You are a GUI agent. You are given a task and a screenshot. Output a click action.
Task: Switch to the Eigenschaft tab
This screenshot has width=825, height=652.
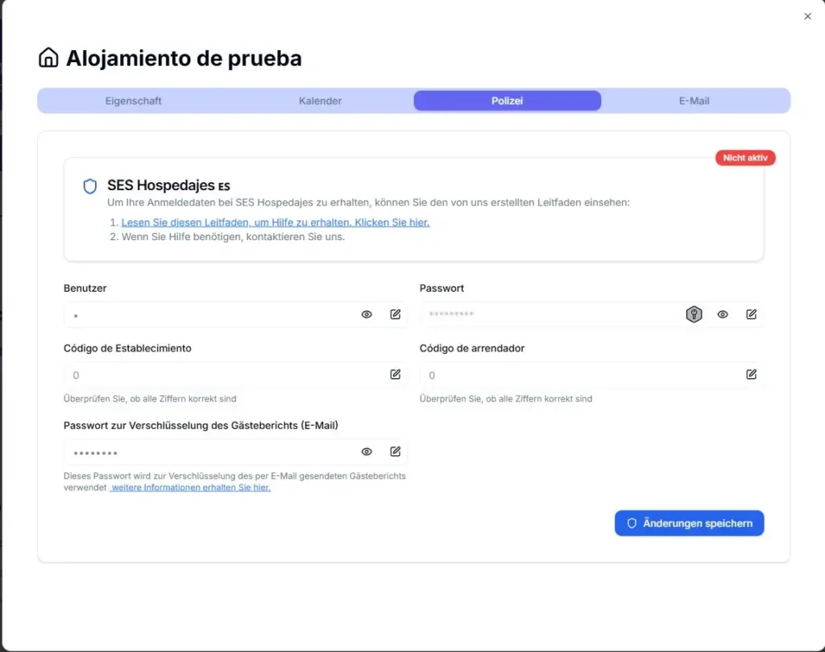(x=133, y=101)
